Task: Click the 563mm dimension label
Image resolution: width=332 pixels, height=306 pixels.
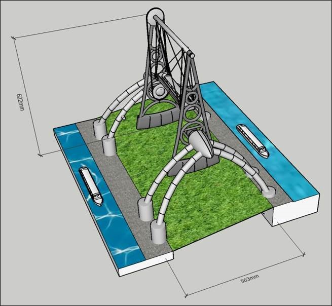Action: click(250, 278)
